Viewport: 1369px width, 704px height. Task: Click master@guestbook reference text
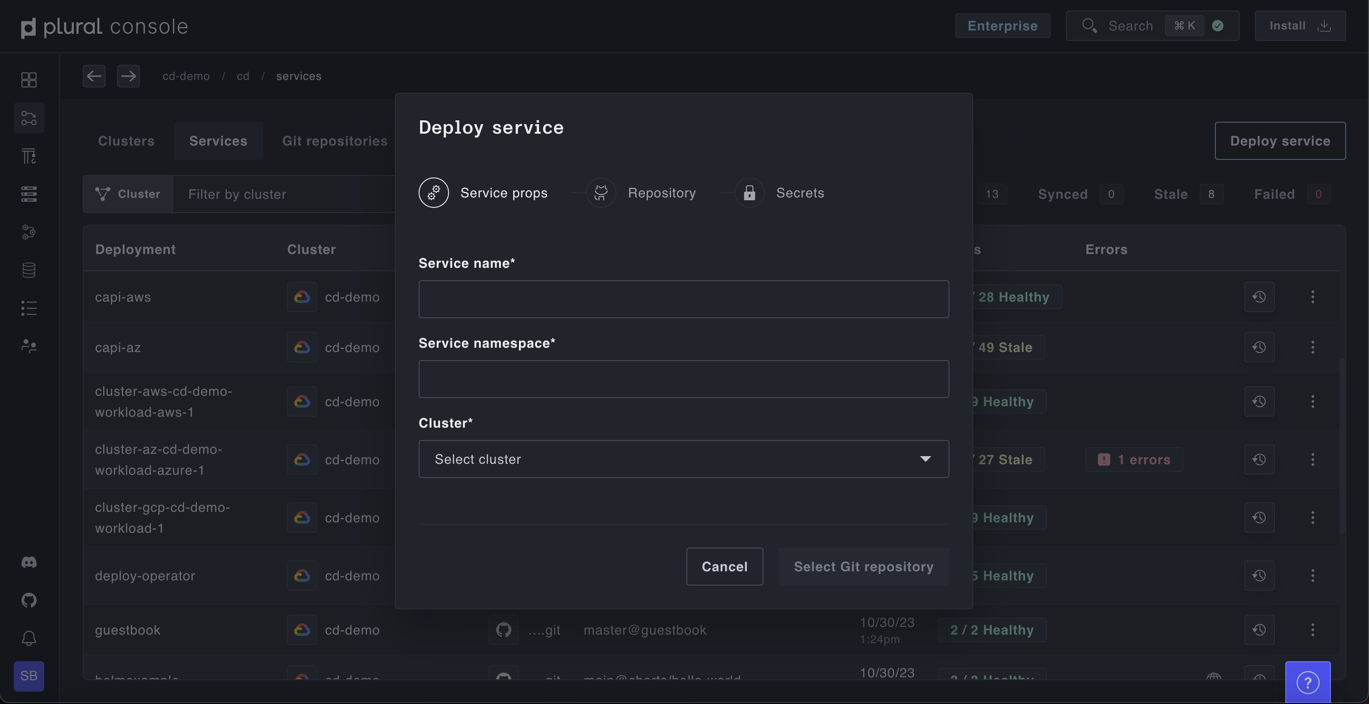click(645, 630)
